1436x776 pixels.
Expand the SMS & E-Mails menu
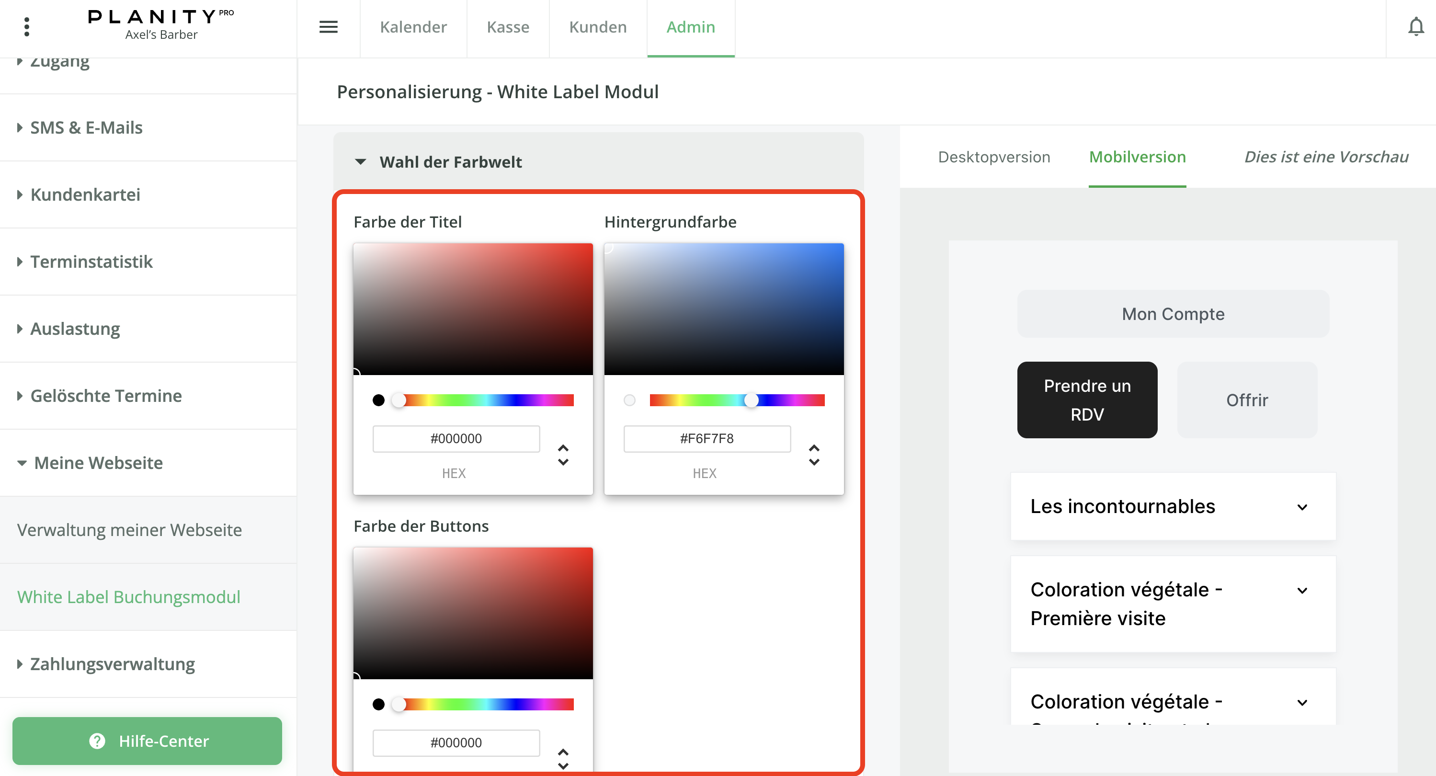coord(86,128)
